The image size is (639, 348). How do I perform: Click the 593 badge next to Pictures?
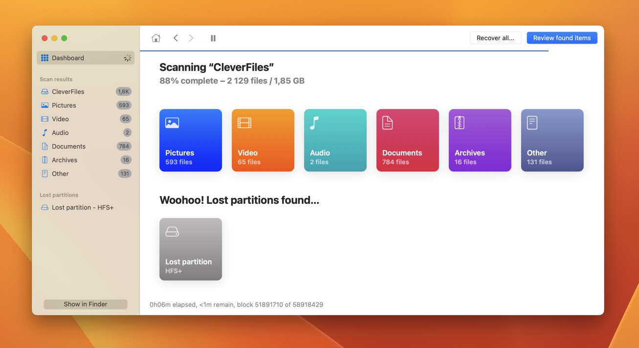point(124,105)
